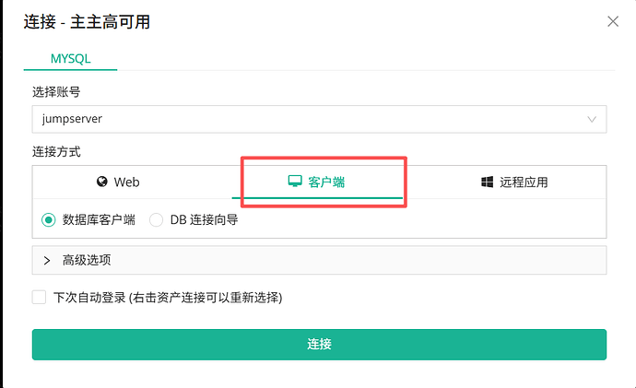This screenshot has height=388, width=636.
Task: Close the 连接 dialog with the X icon
Action: (613, 21)
